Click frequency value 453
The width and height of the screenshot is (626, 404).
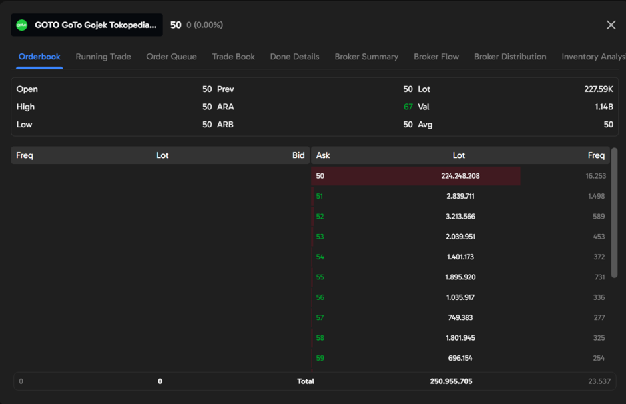(x=599, y=237)
